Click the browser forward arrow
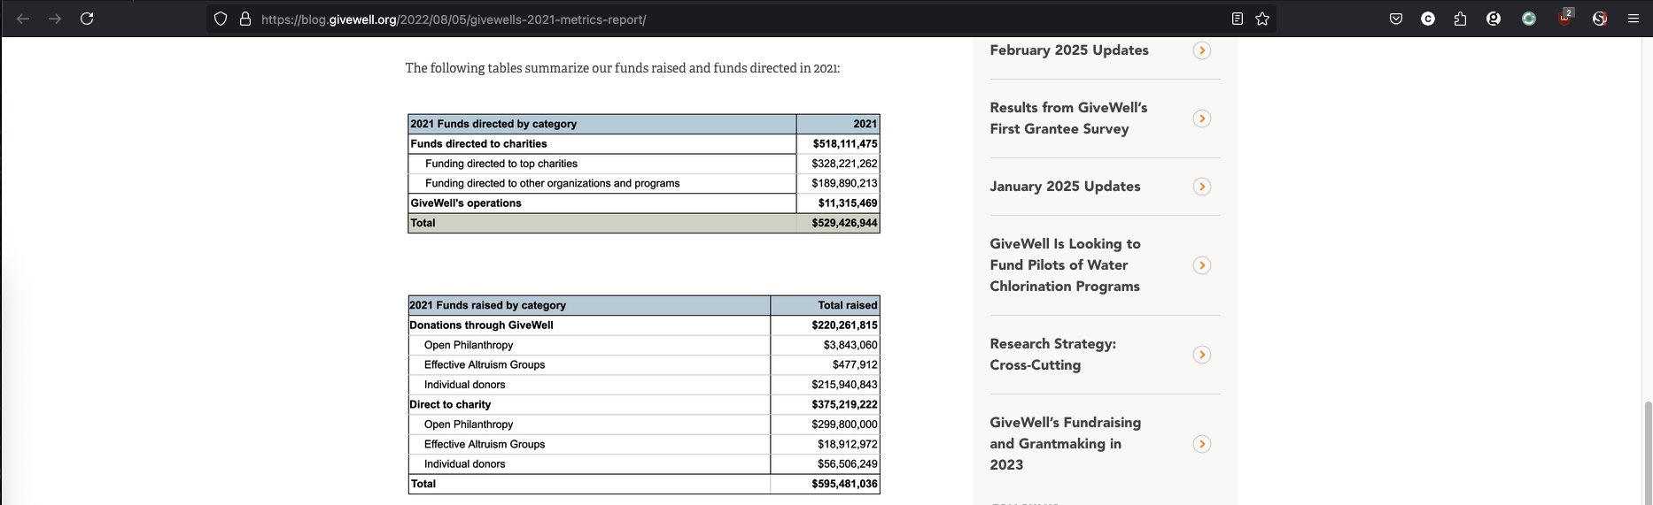1653x505 pixels. pos(55,19)
